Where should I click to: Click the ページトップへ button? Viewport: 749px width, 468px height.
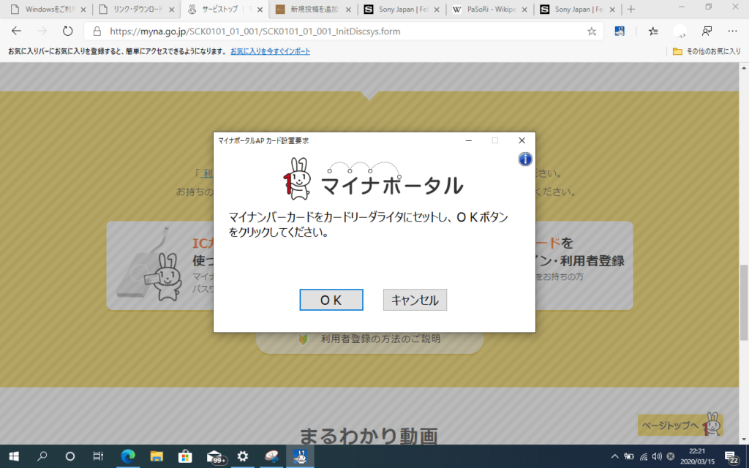coord(680,425)
